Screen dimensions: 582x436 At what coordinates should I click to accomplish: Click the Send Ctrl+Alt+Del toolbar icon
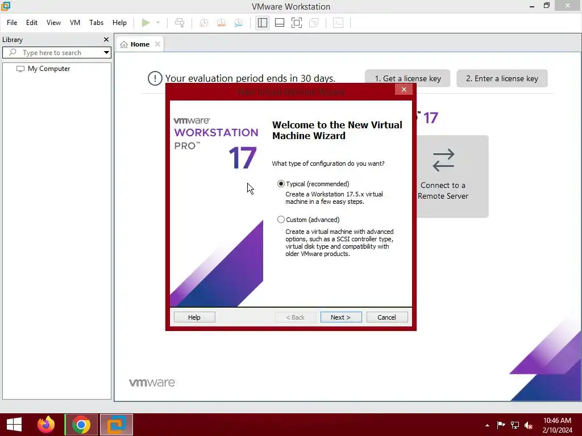point(180,23)
